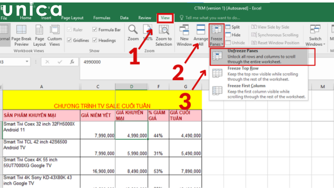Expand the Freeze Panes dropdown
This screenshot has height=188, width=334.
coord(216,35)
